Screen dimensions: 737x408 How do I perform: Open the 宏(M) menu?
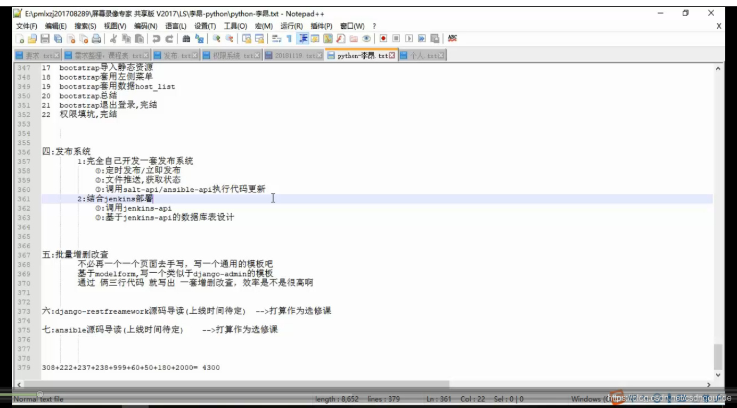coord(264,26)
